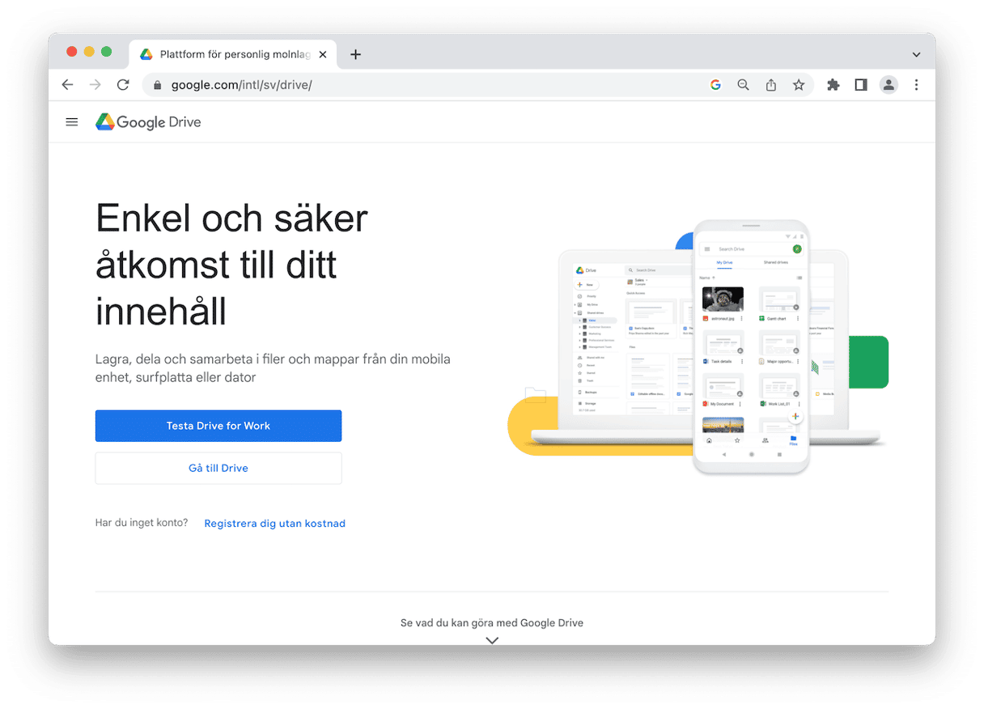
Task: Click the Google Drive logo
Action: click(x=148, y=122)
